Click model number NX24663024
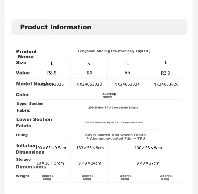 [127, 84]
